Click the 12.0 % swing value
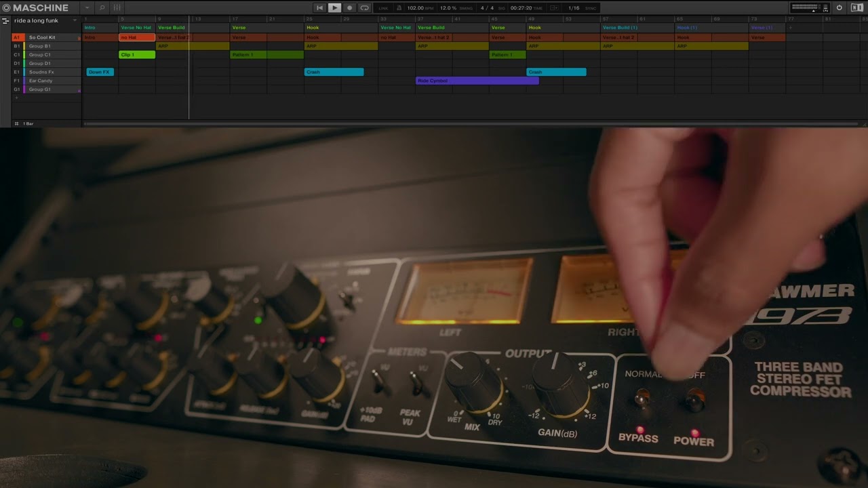The height and width of the screenshot is (488, 868). (x=448, y=8)
